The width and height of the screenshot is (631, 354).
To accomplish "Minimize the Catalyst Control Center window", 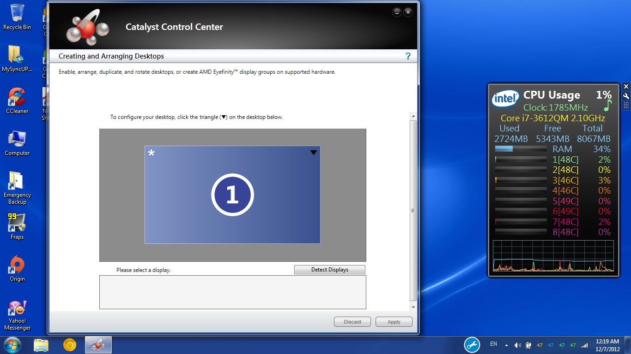I will [397, 12].
